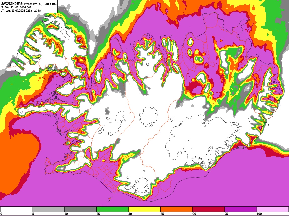Screen dimensions: 289x216
Task: Click the 'IT: Fös. 12. 07. 2024 06Z' line
Action: (x=16, y=7)
